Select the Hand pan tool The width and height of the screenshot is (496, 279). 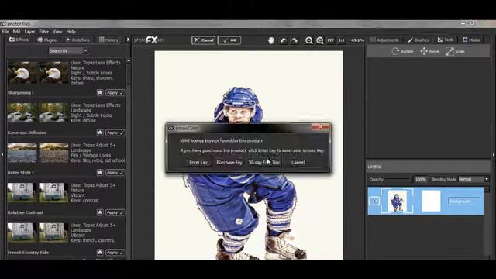[270, 40]
